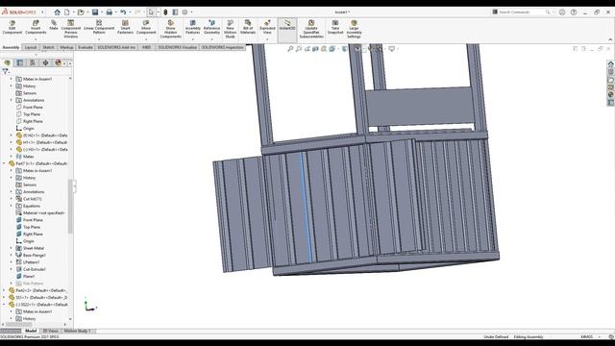Activate Move Component tool

tap(146, 28)
